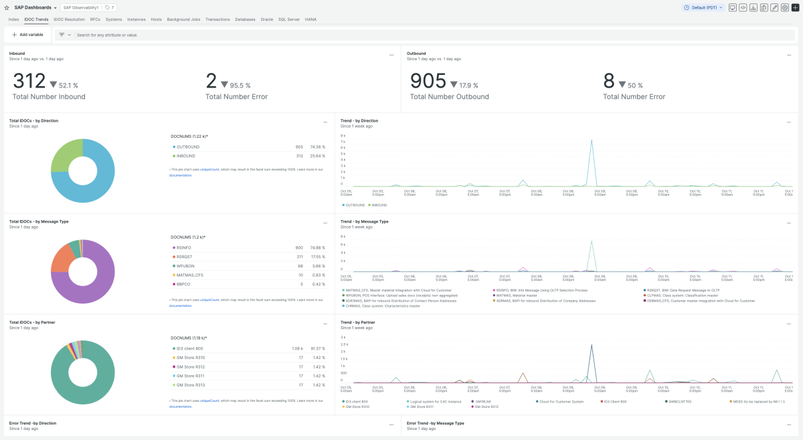Toggle the INBOUND legend in Trend by Direction

tap(379, 205)
